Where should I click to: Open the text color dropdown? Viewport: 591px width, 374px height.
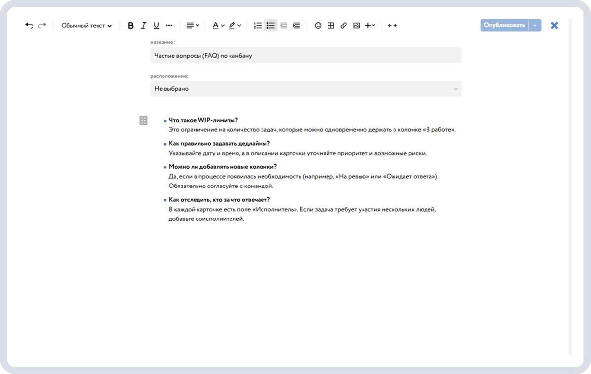click(x=218, y=26)
